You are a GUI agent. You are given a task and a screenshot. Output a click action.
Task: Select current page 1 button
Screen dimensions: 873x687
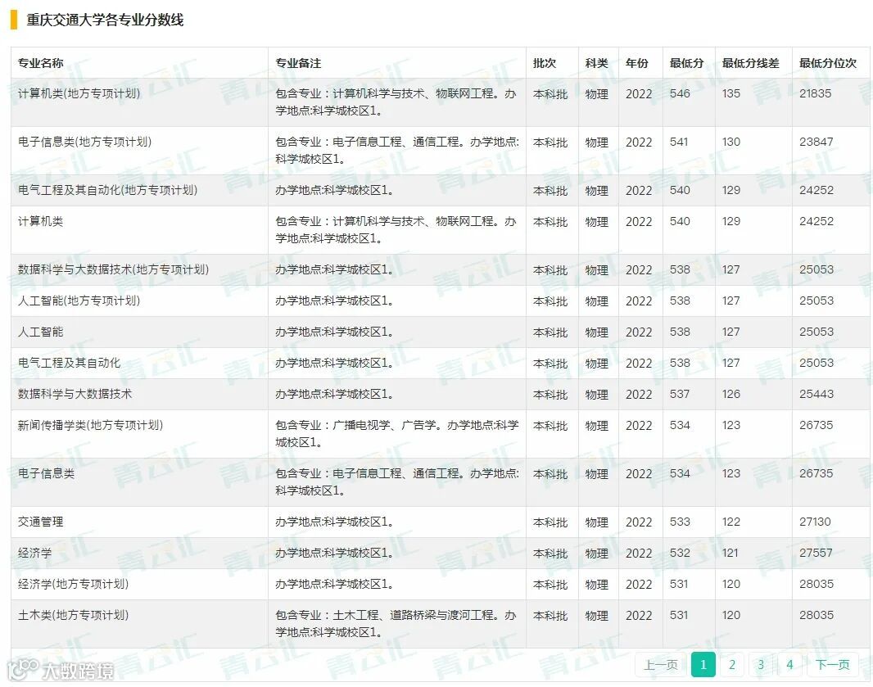[x=703, y=664]
